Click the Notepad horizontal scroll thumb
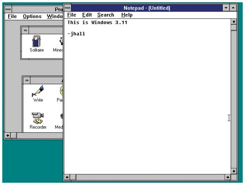 pos(73,177)
